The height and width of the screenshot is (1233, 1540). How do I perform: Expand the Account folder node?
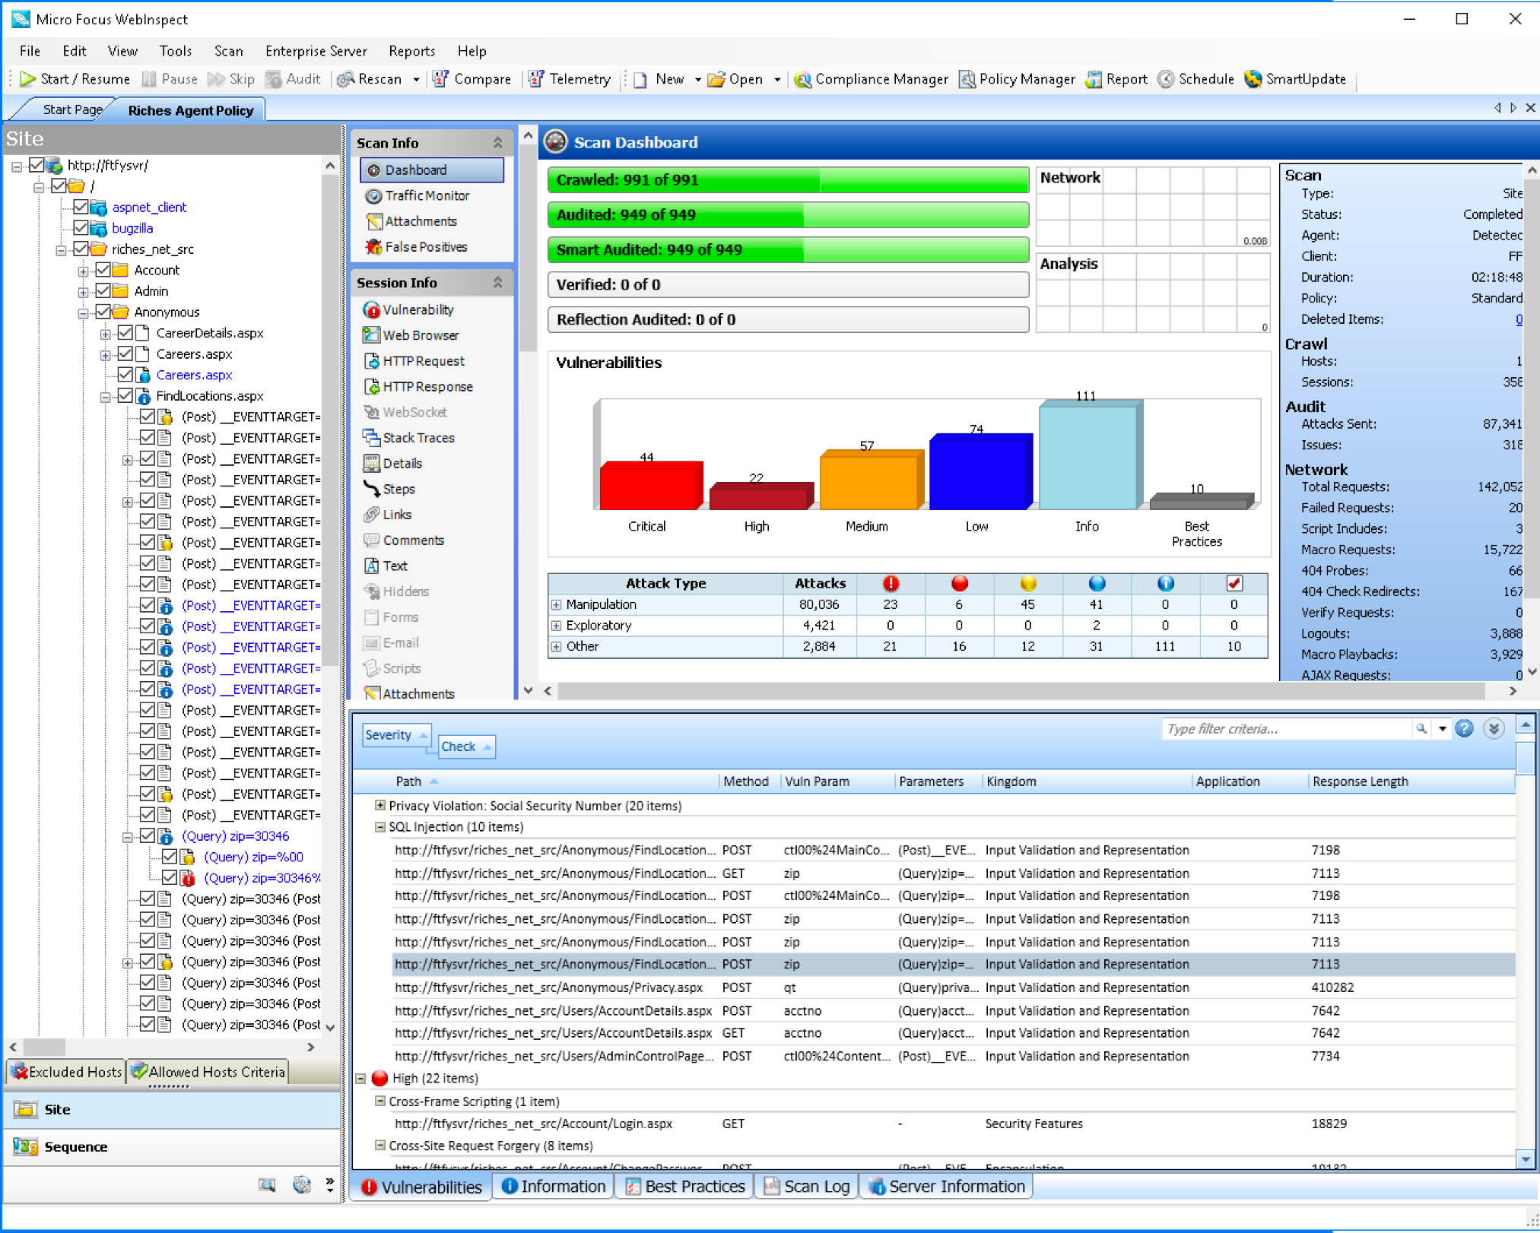click(x=84, y=271)
